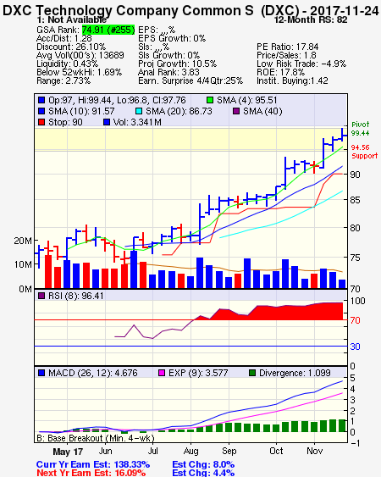The height and width of the screenshot is (477, 381).
Task: Click ROE: 17.8% text
Action: (280, 72)
